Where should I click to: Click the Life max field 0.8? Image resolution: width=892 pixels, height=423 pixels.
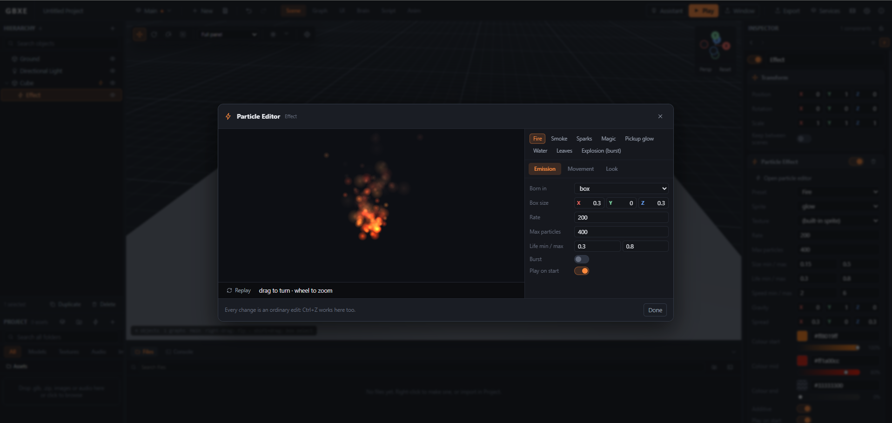[x=645, y=246]
